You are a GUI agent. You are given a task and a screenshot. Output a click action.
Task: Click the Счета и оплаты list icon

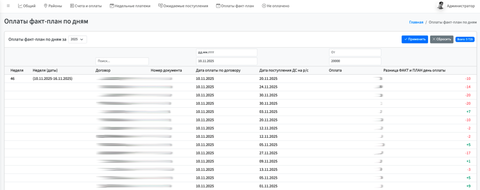[x=72, y=6]
